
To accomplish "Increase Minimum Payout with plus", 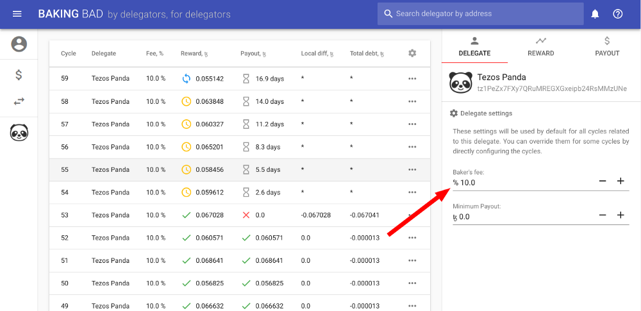I will pyautogui.click(x=620, y=215).
